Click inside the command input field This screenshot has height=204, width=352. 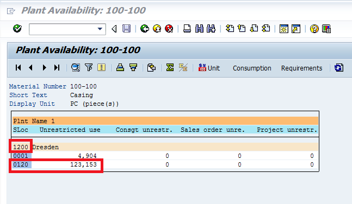coord(63,29)
